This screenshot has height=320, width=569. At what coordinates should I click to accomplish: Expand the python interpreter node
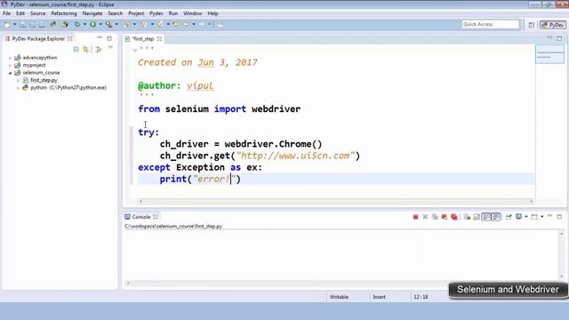(18, 88)
